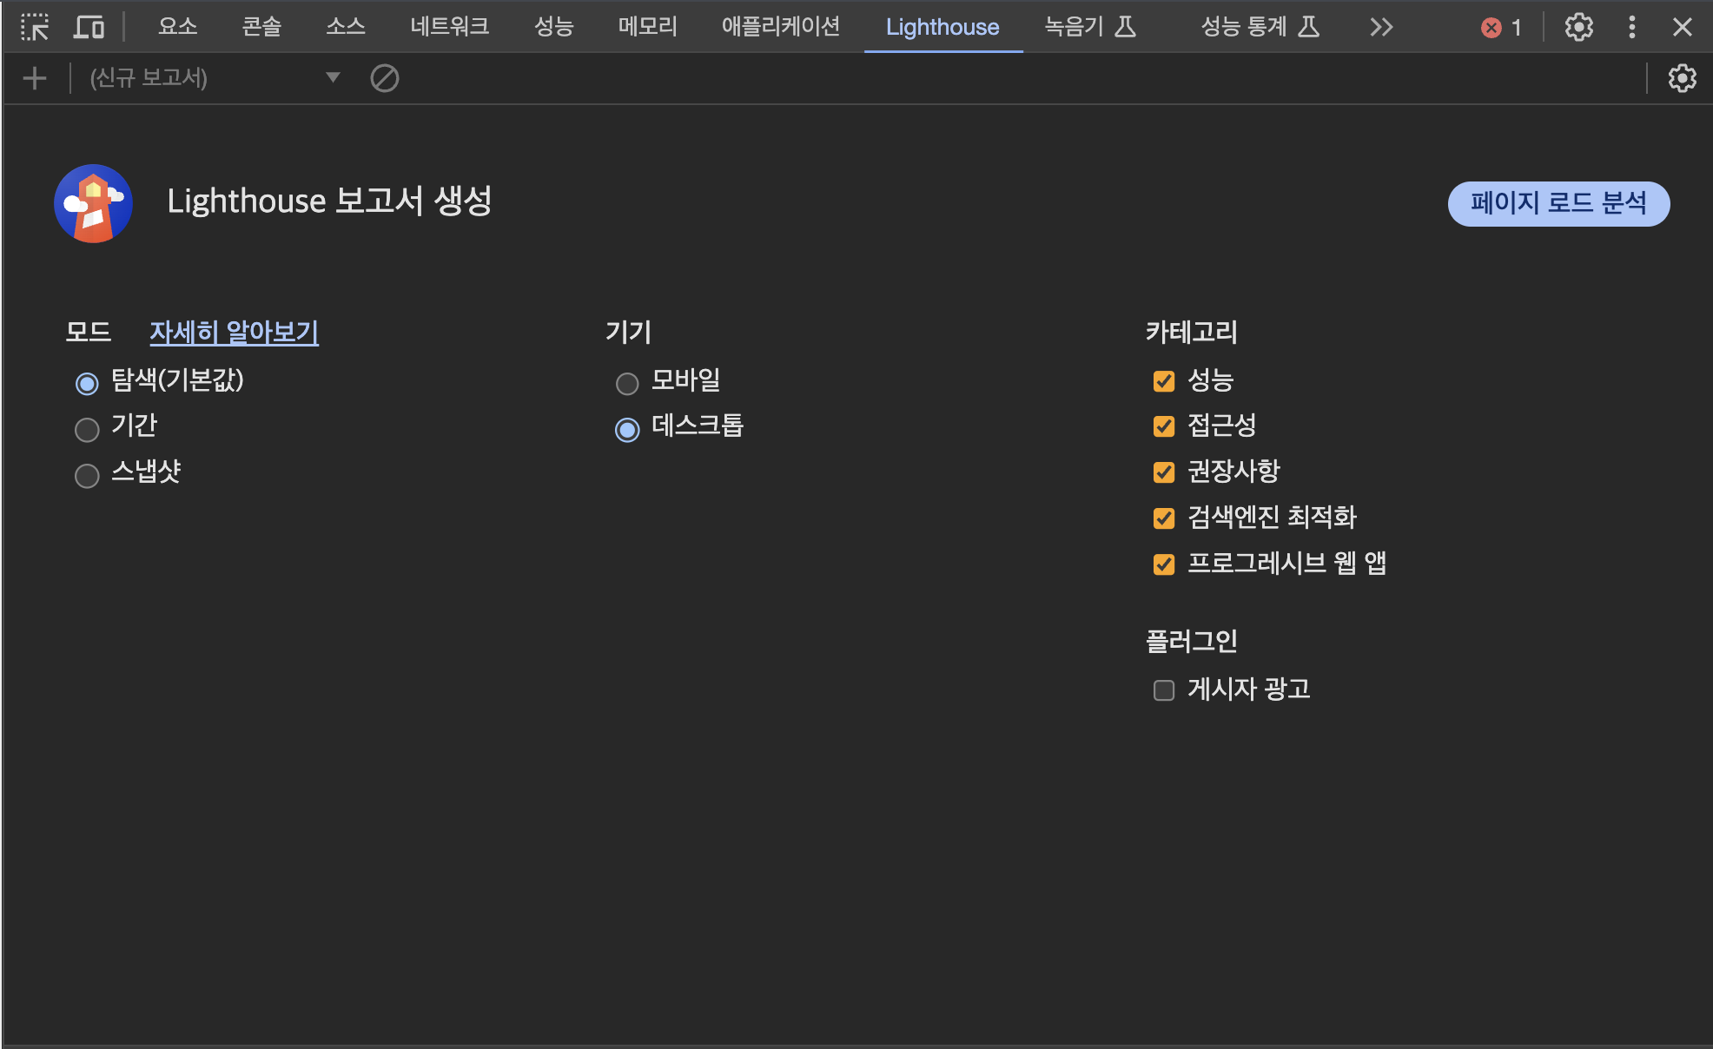Toggle the device toolbar icon
Image resolution: width=1713 pixels, height=1049 pixels.
pos(89,27)
